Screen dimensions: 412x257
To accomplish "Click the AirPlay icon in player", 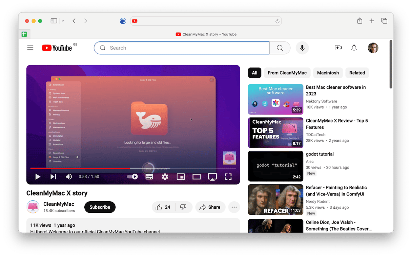I will tap(212, 177).
